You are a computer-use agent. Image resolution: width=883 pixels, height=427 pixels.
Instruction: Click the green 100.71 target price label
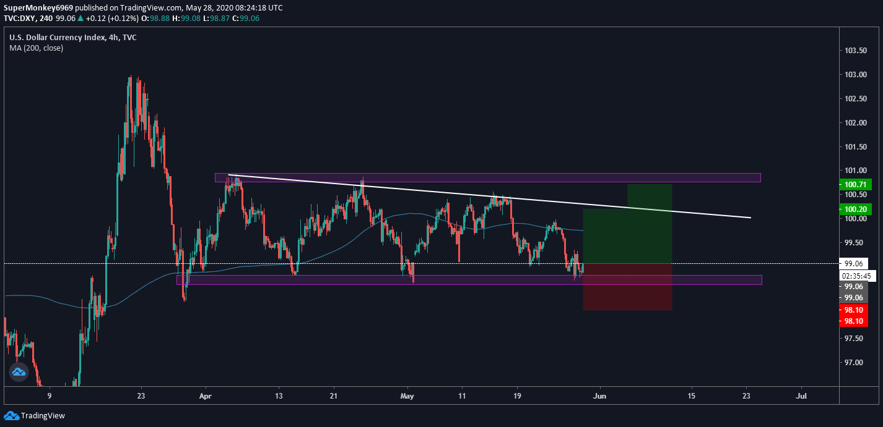click(855, 184)
